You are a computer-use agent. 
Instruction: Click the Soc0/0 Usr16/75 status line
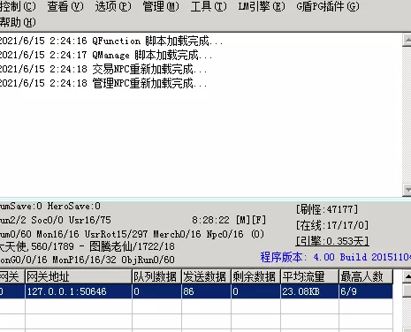coord(72,220)
